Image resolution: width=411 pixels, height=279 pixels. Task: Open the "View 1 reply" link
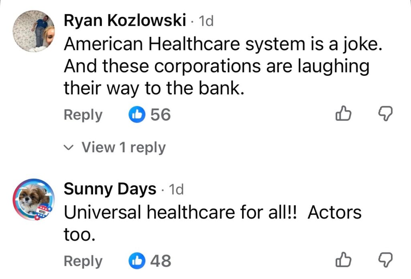tap(123, 148)
